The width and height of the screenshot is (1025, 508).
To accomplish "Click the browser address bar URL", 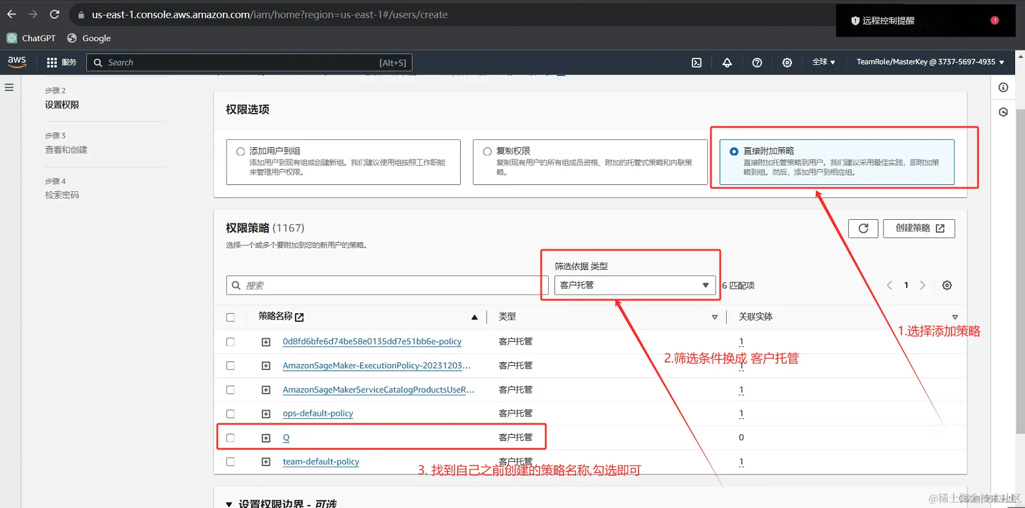I will 269,14.
